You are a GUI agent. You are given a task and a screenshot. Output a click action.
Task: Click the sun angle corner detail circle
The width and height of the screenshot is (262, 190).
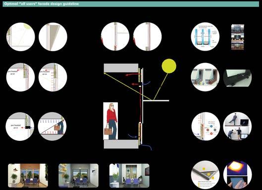20,37
